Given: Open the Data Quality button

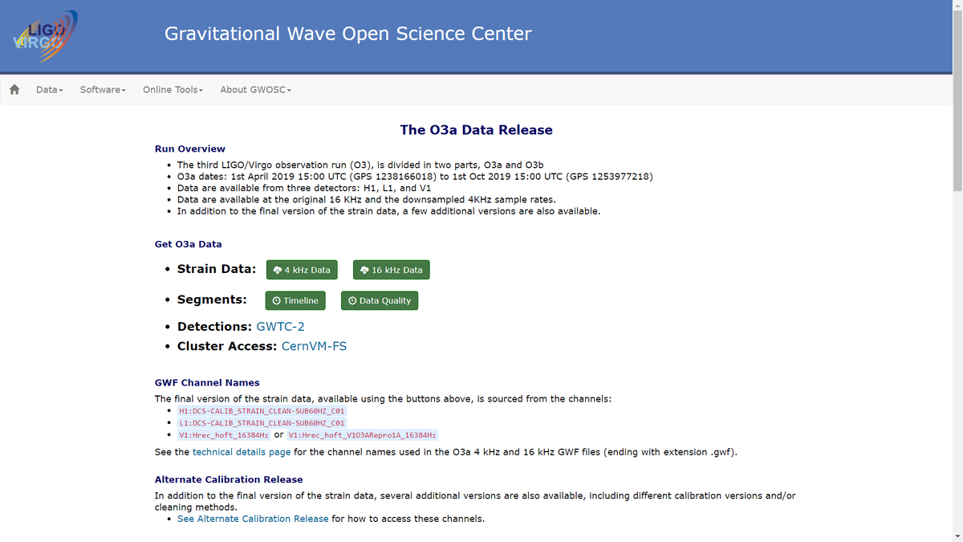Looking at the screenshot, I should pos(380,300).
